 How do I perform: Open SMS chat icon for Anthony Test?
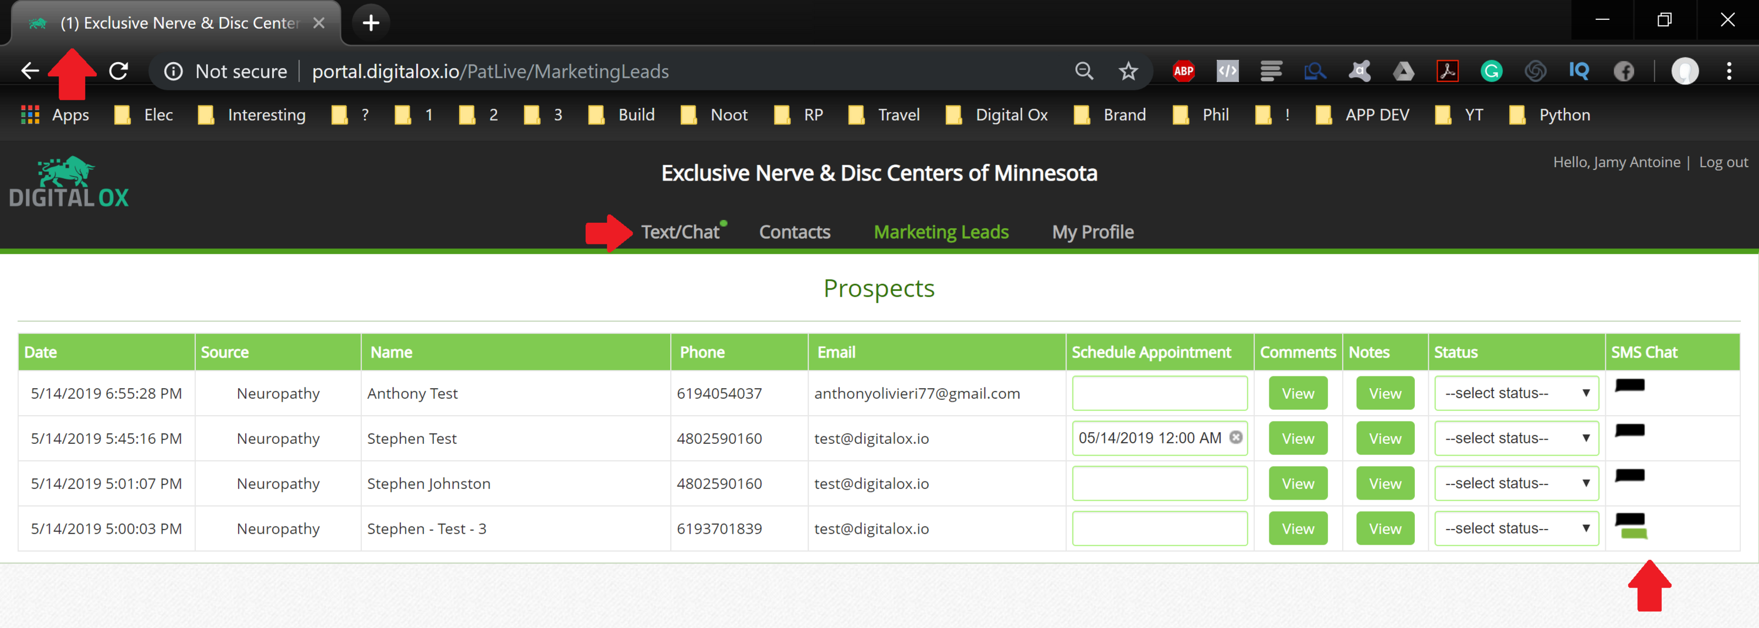click(1629, 386)
